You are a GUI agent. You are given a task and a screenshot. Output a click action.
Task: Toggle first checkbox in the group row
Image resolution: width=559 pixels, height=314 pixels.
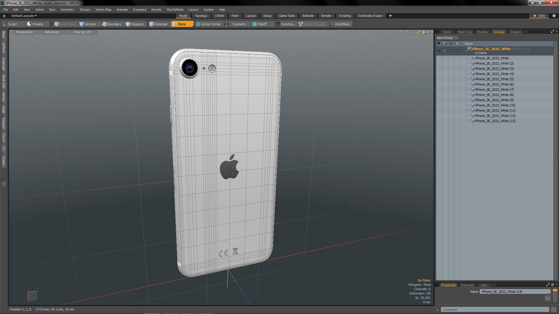pyautogui.click(x=451, y=51)
